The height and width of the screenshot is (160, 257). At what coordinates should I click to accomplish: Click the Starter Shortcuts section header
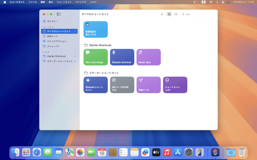(98, 45)
